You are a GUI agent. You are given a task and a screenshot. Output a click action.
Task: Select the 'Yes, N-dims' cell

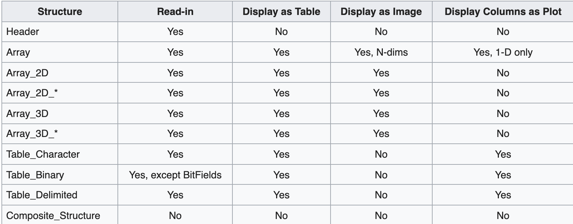pyautogui.click(x=381, y=52)
